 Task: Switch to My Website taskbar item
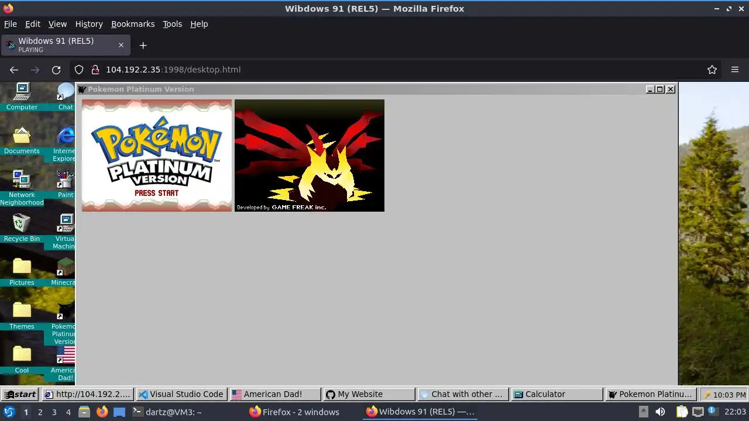point(369,394)
